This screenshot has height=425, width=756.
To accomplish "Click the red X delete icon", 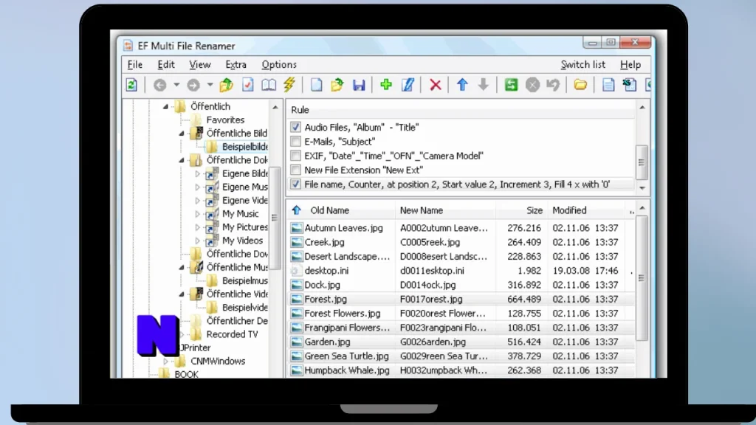I will tap(436, 86).
